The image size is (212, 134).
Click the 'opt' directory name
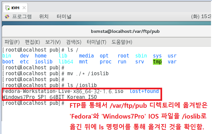pyautogui.click(x=104, y=56)
